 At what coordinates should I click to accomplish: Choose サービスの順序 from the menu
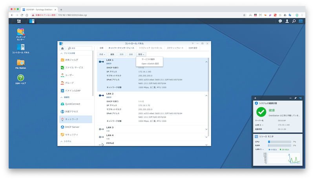[x=150, y=59]
